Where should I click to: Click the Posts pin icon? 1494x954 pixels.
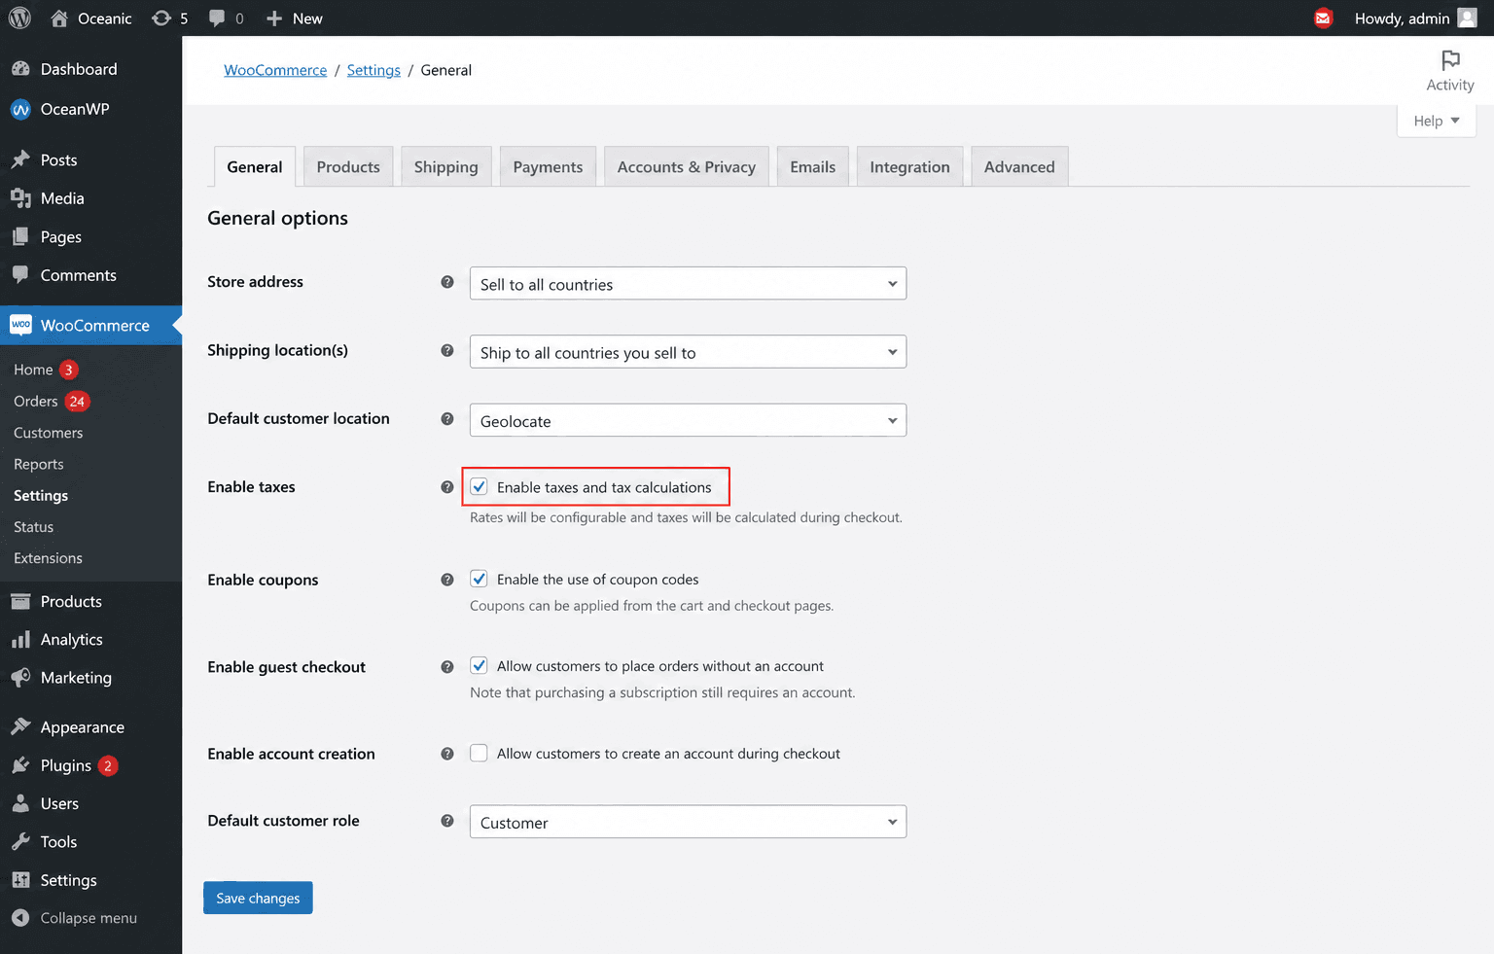(20, 159)
